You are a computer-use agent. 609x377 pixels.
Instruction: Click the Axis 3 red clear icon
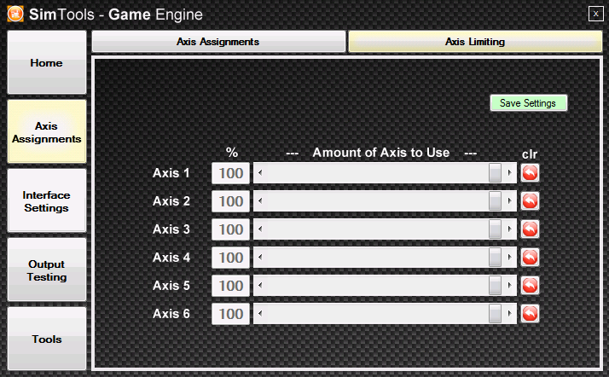tap(530, 229)
